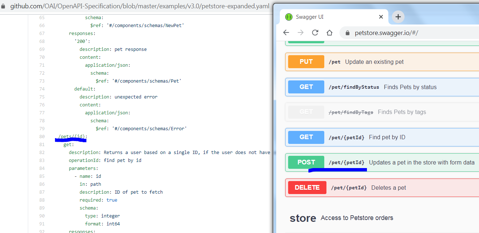Click 'description: ID of pet to fetch' line
This screenshot has height=233, width=479.
tap(121, 192)
